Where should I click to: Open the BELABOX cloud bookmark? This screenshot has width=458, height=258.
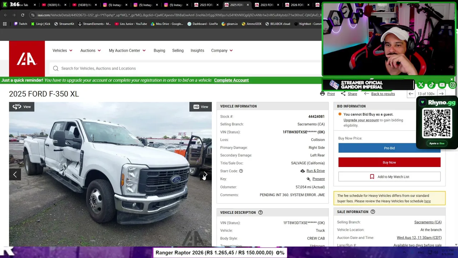(278, 24)
